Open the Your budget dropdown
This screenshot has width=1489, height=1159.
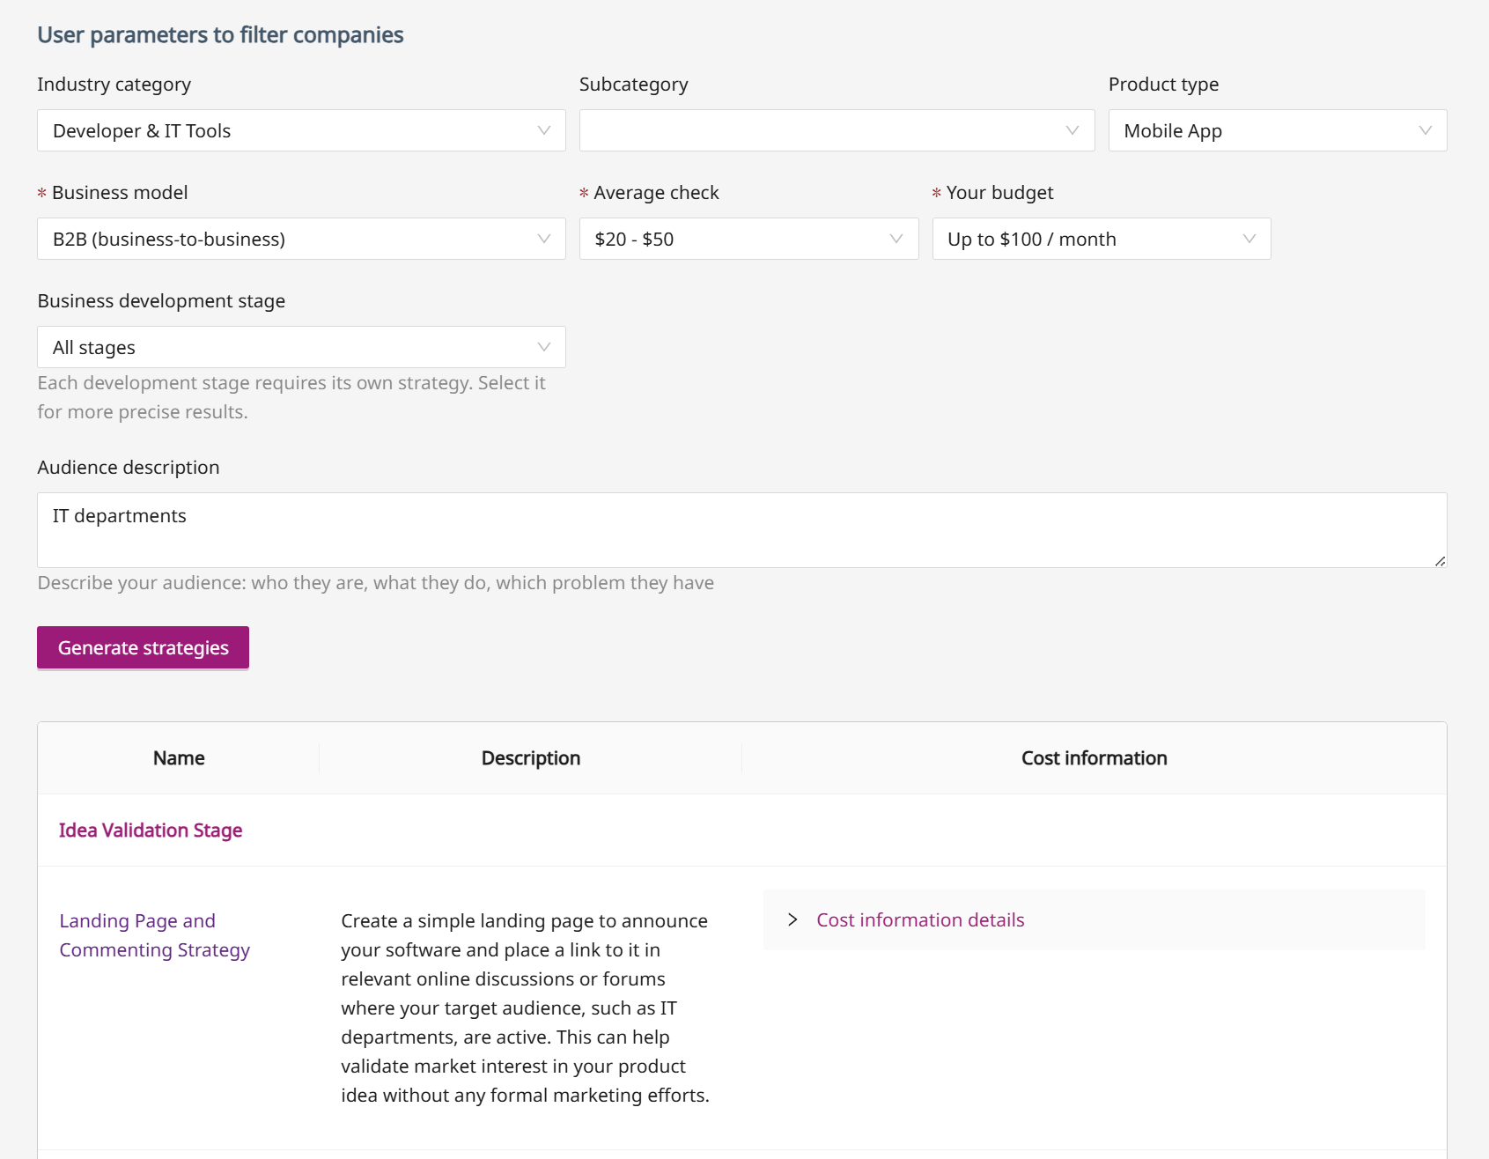point(1101,239)
